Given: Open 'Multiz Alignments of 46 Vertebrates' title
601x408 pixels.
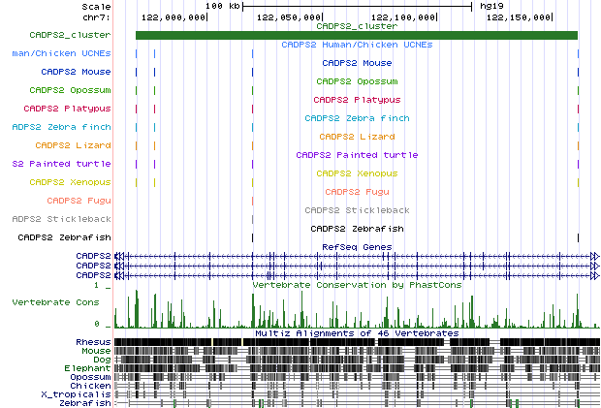Looking at the screenshot, I should pyautogui.click(x=357, y=333).
